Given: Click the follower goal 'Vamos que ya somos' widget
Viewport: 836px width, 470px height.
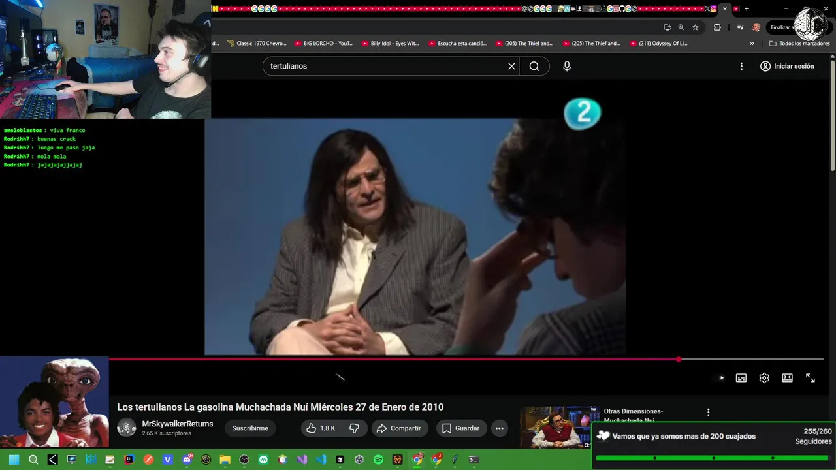Looking at the screenshot, I should (x=714, y=445).
